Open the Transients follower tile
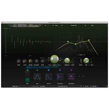 click(60, 77)
